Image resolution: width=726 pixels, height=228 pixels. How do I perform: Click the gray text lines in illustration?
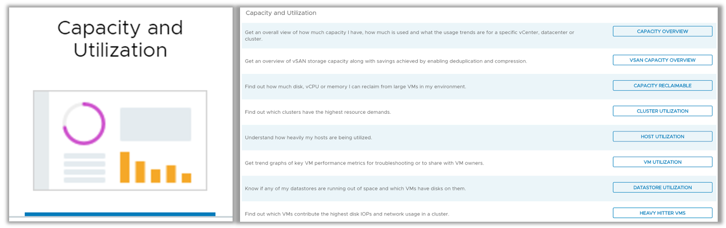click(x=84, y=168)
